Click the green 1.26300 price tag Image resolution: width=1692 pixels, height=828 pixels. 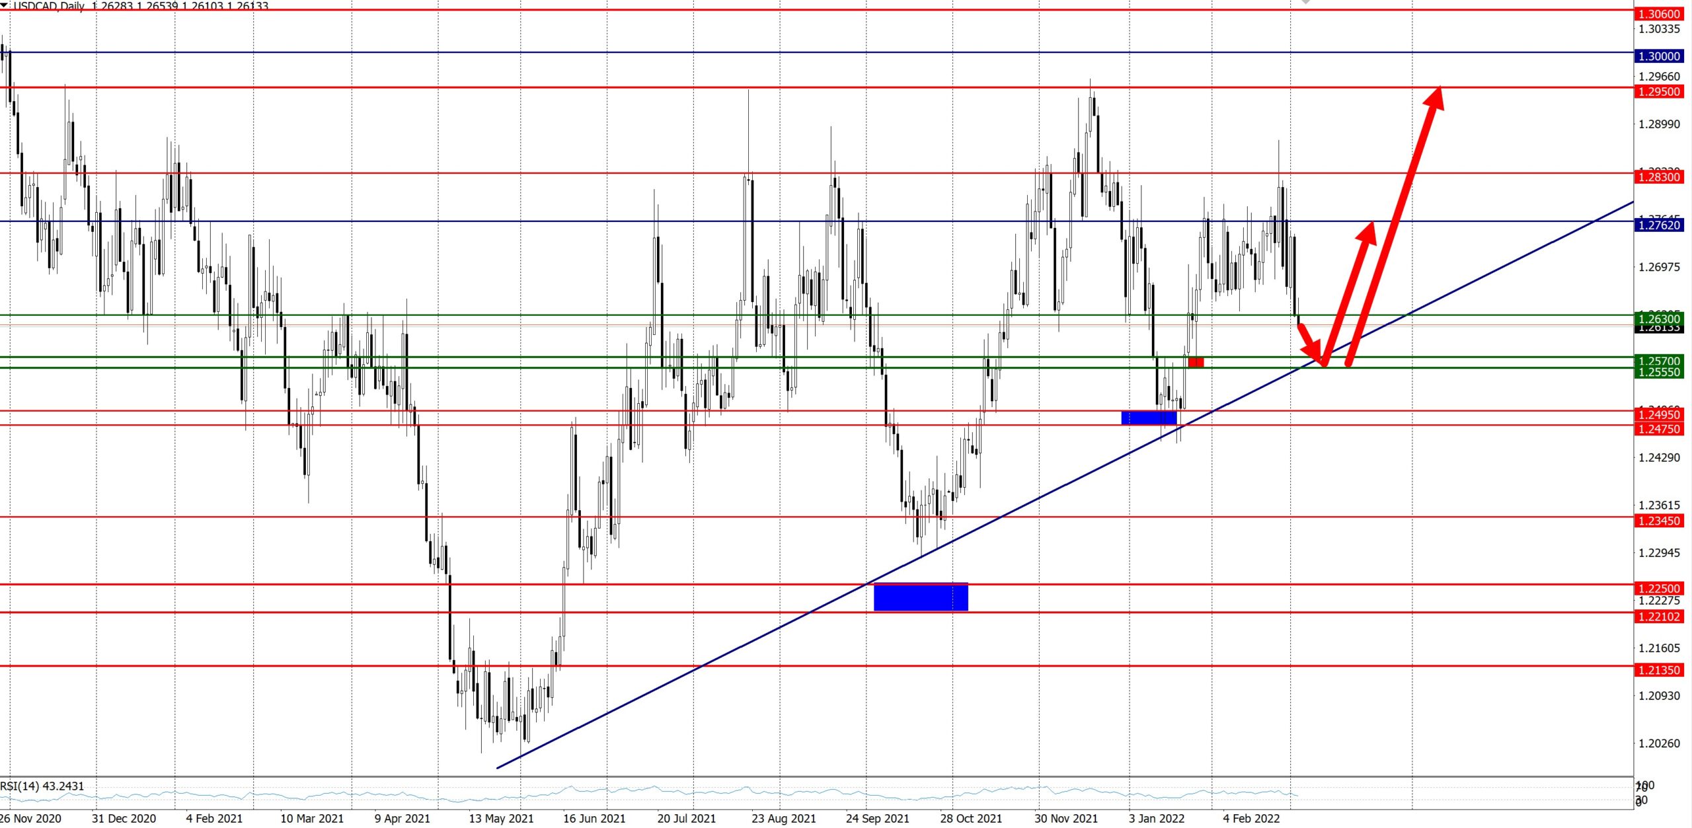click(x=1658, y=319)
